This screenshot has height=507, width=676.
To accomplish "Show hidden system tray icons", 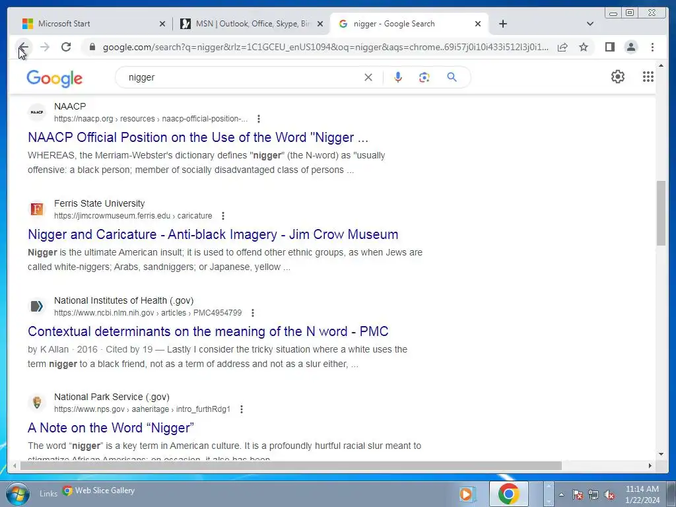I will point(561,495).
